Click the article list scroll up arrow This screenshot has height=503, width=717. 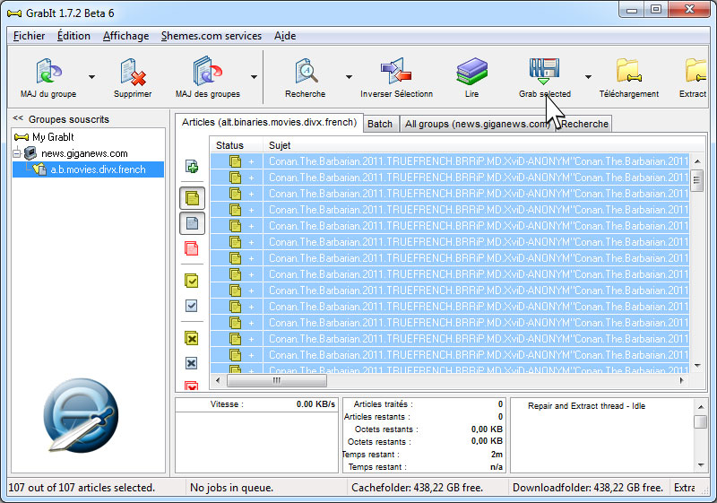click(x=697, y=161)
